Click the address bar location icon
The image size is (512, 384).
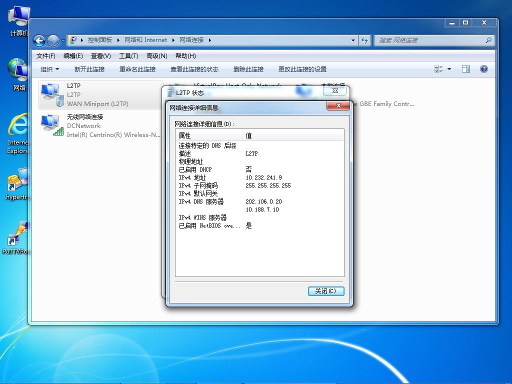click(73, 40)
